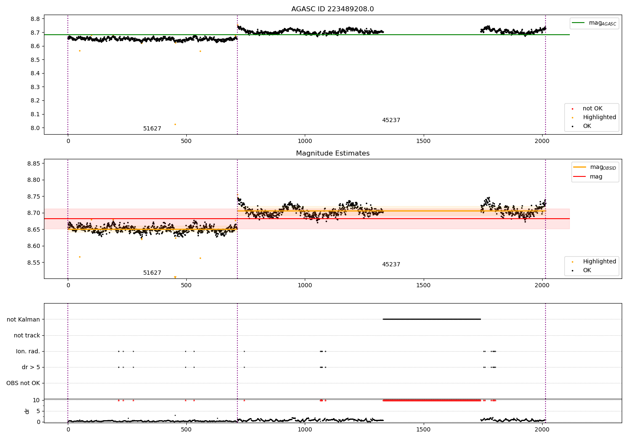Click the '45237' annotation in top plot
Image resolution: width=628 pixels, height=439 pixels.
391,120
